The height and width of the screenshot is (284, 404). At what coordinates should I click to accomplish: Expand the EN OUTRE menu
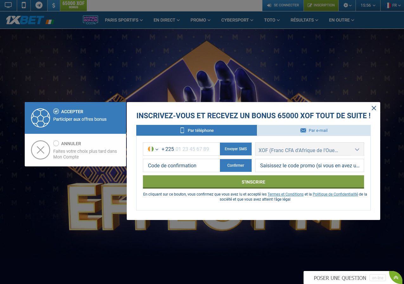[342, 20]
